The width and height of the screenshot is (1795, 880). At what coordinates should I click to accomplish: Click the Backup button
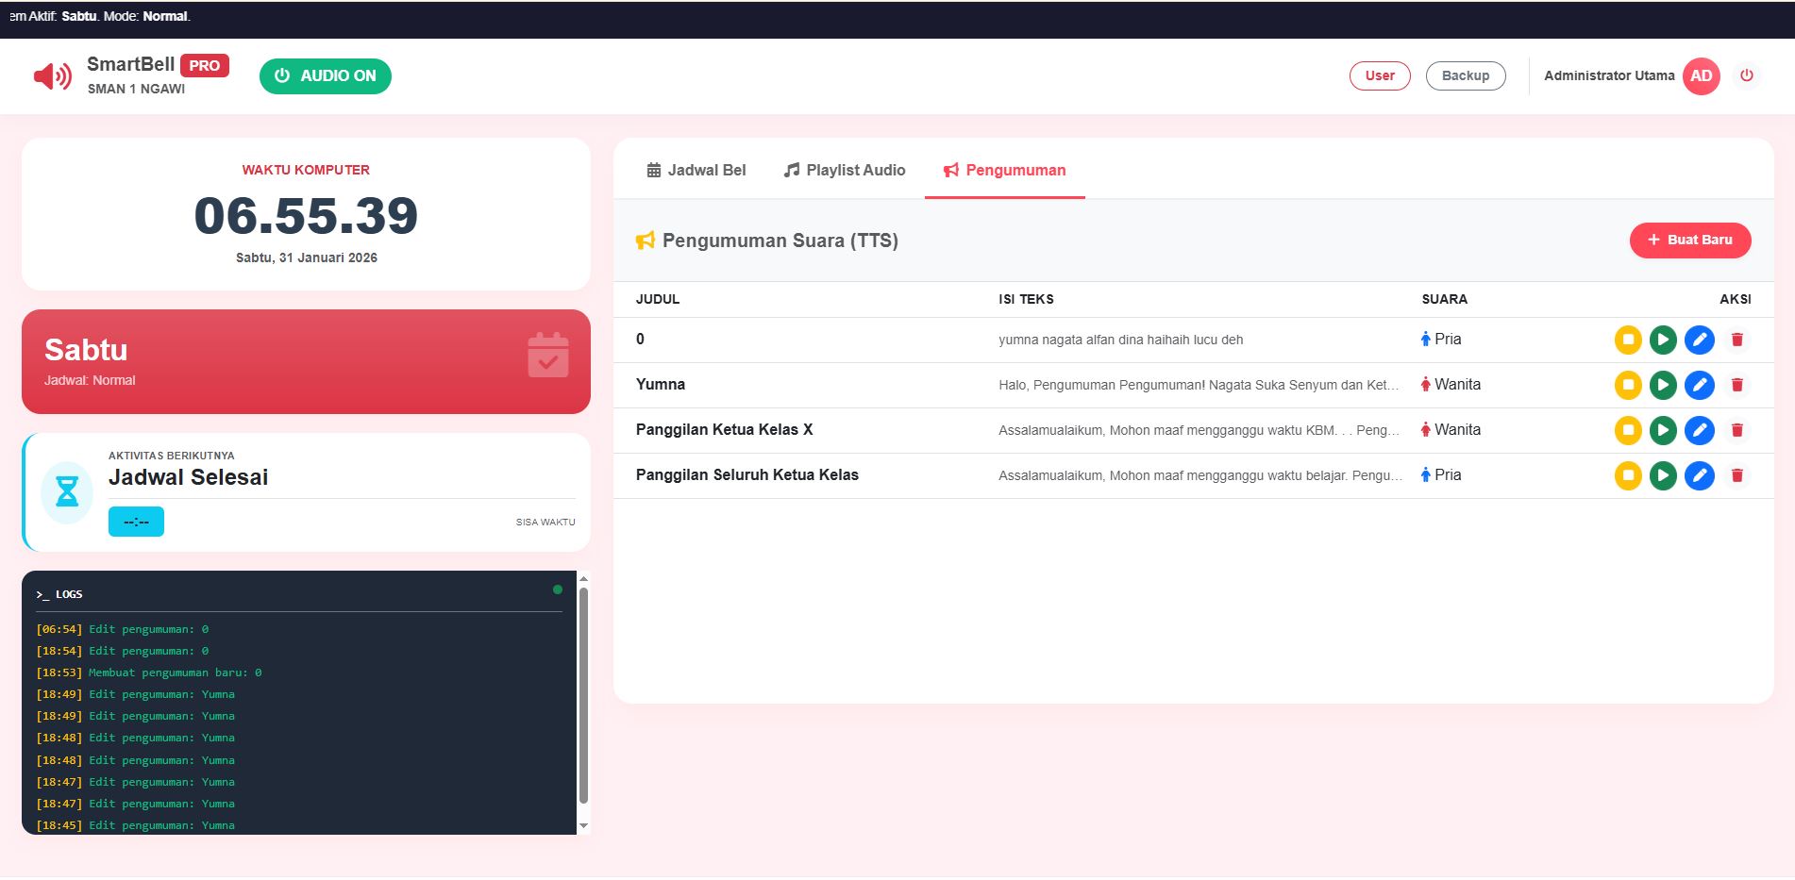pyautogui.click(x=1465, y=75)
